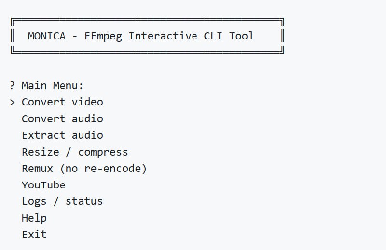The image size is (386, 250).
Task: Choose Exit to quit the tool
Action: (x=34, y=235)
